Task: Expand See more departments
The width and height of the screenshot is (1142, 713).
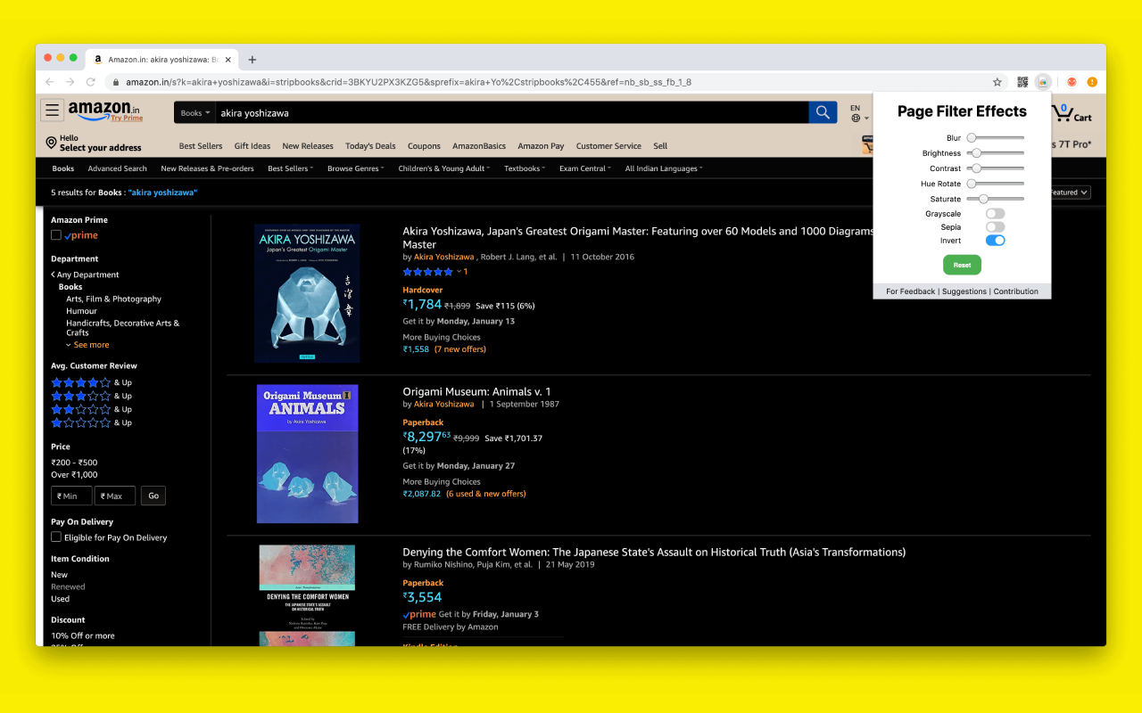Action: [x=87, y=345]
